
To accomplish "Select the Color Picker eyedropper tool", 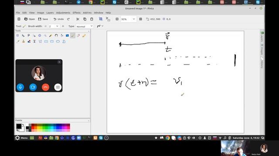I will click(x=17, y=42).
